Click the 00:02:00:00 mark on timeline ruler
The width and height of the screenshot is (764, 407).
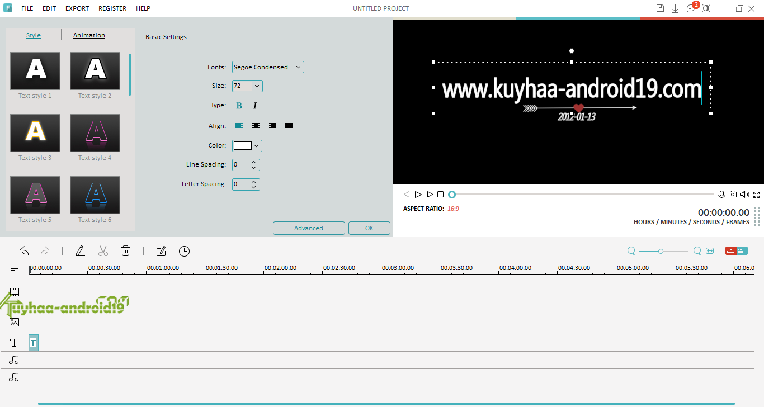[280, 268]
